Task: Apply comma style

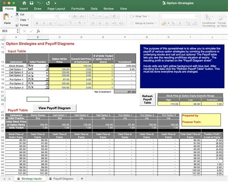Action: [180, 23]
